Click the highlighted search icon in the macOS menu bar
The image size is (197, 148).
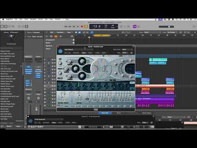(160, 19)
